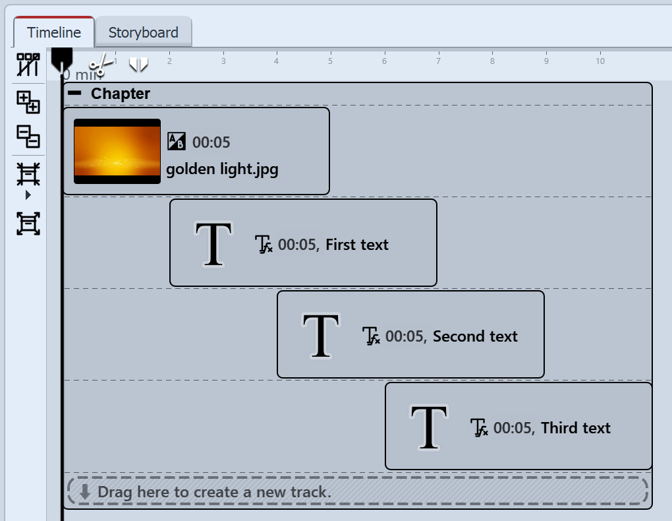
Task: Select the Timeline tab
Action: (53, 32)
